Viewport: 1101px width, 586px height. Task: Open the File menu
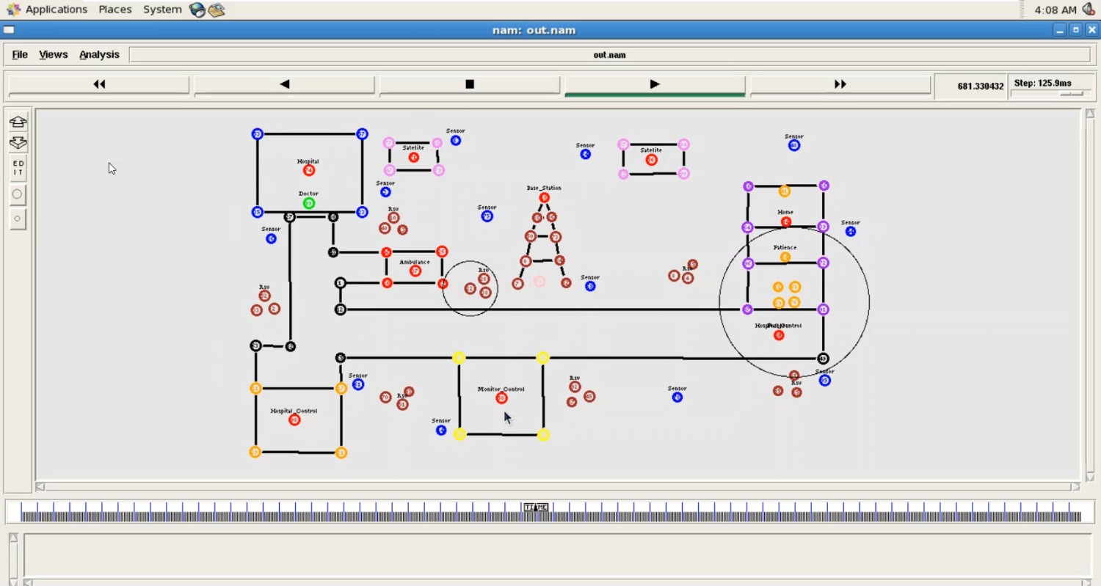(x=19, y=54)
